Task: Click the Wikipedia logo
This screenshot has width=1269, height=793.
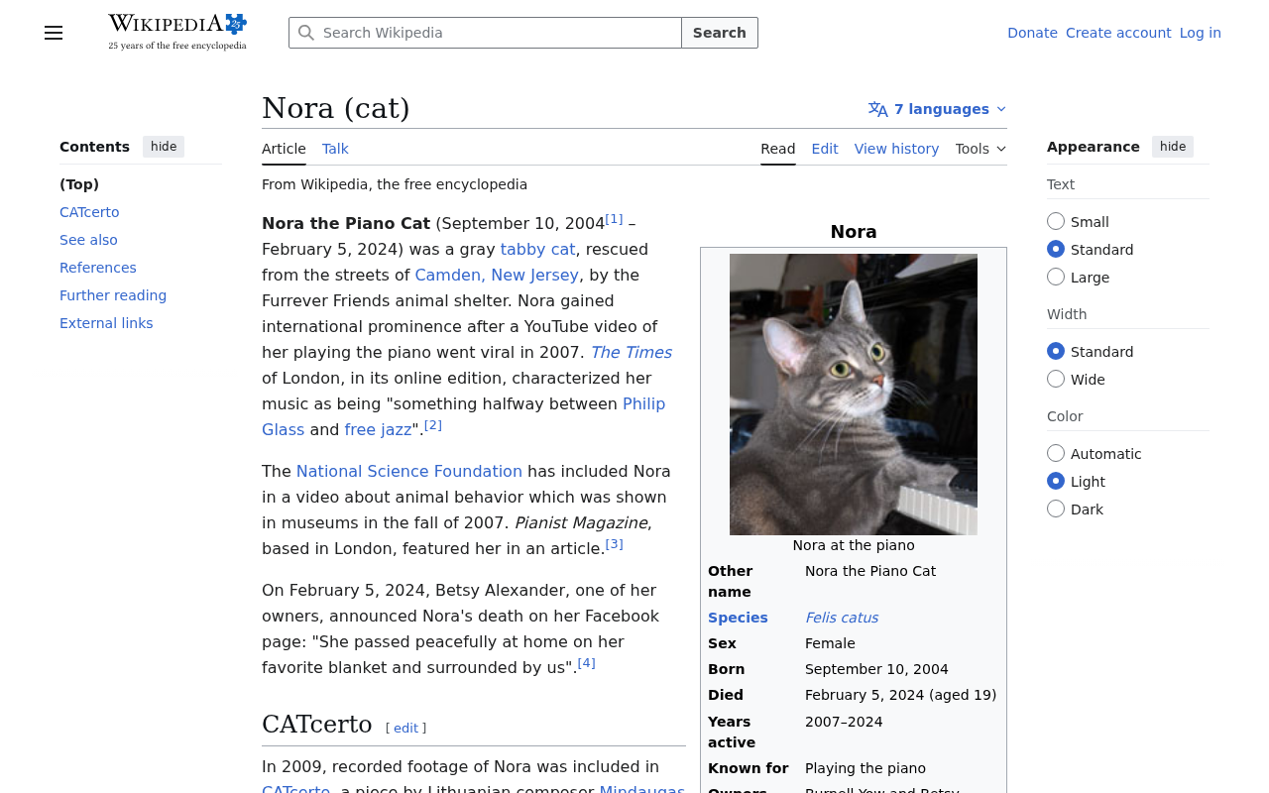Action: tap(177, 32)
